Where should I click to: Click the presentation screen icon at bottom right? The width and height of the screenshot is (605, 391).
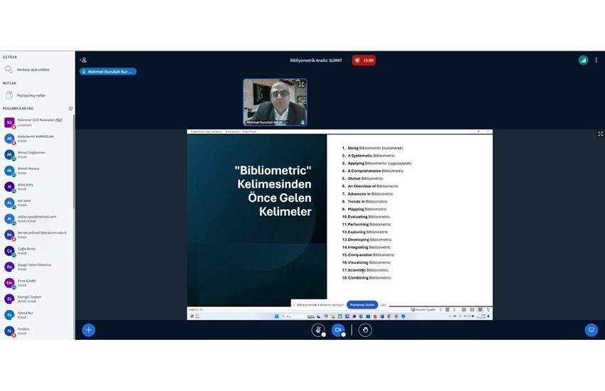click(591, 330)
